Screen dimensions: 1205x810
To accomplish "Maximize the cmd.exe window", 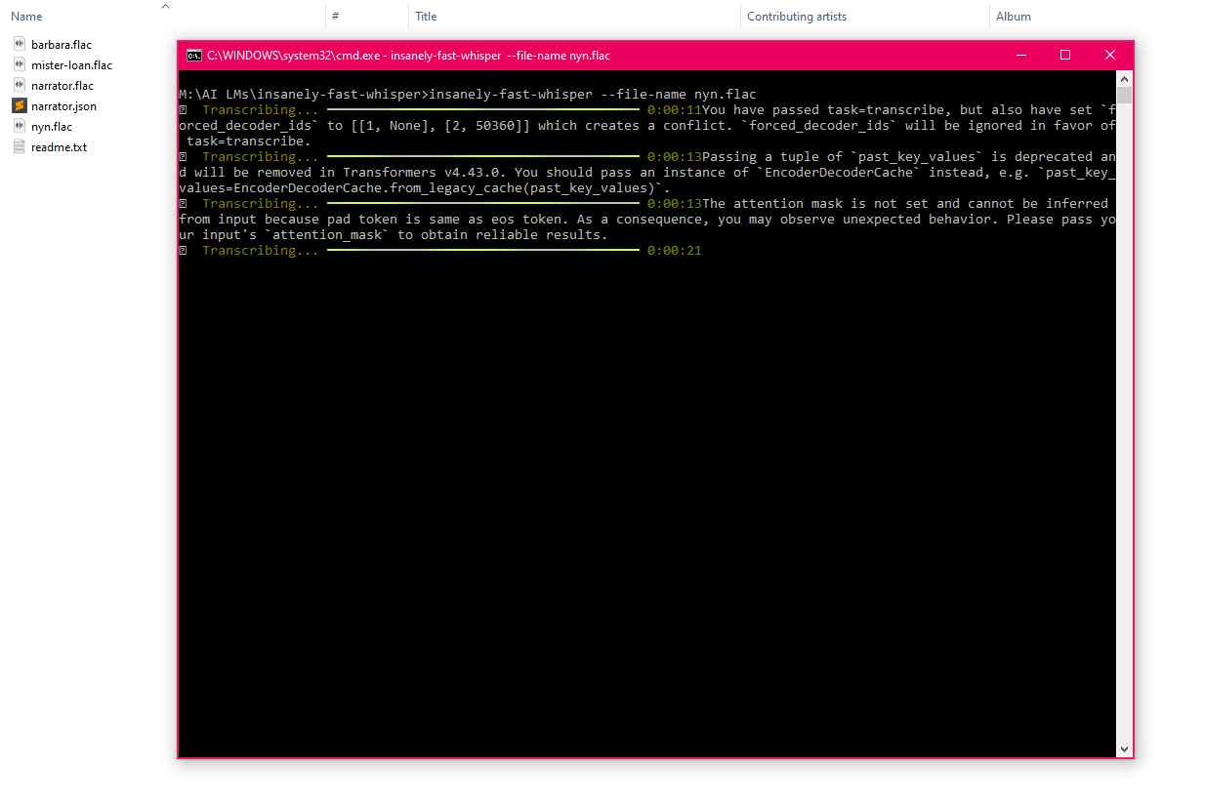I will (1065, 56).
